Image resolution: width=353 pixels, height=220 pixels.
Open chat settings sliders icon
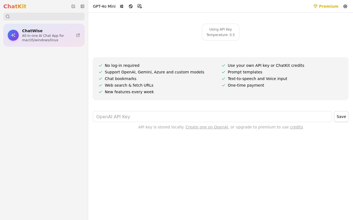[122, 6]
